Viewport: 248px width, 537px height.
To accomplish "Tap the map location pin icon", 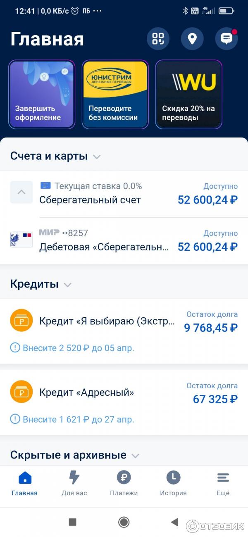I will click(x=192, y=39).
